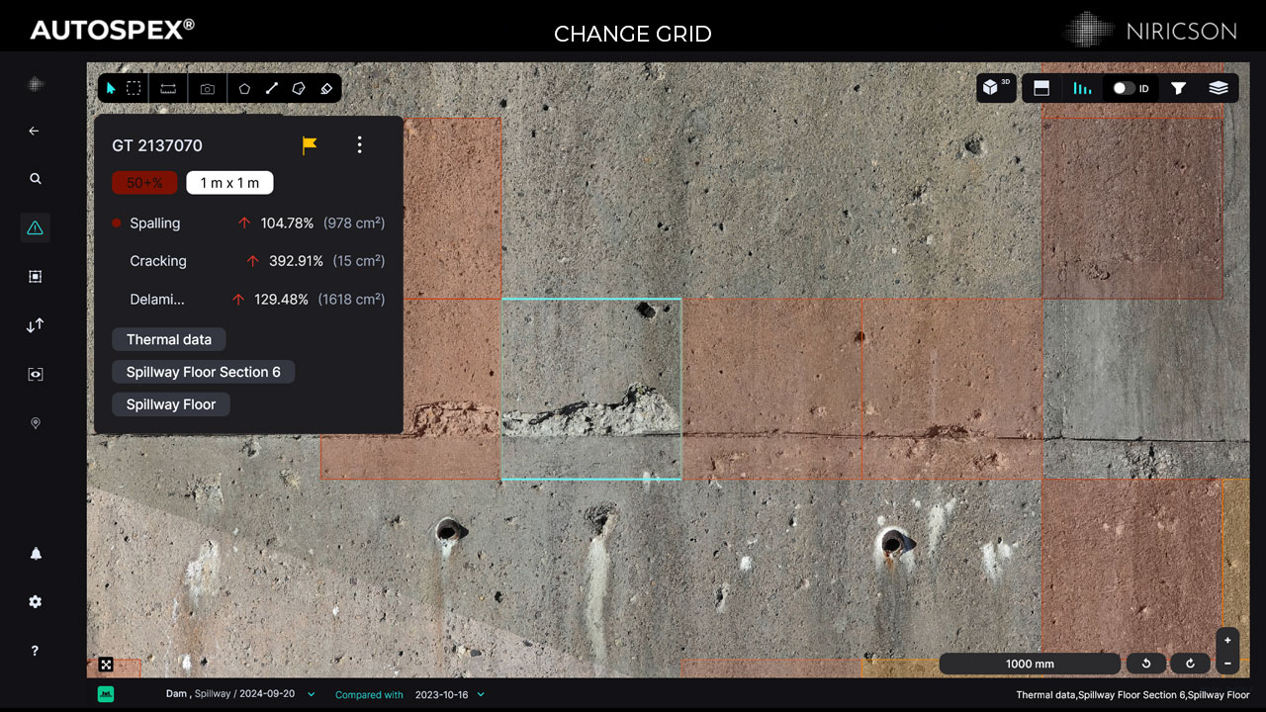Toggle the yellow flag on GT 2137070
Image resolution: width=1266 pixels, height=712 pixels.
click(310, 145)
